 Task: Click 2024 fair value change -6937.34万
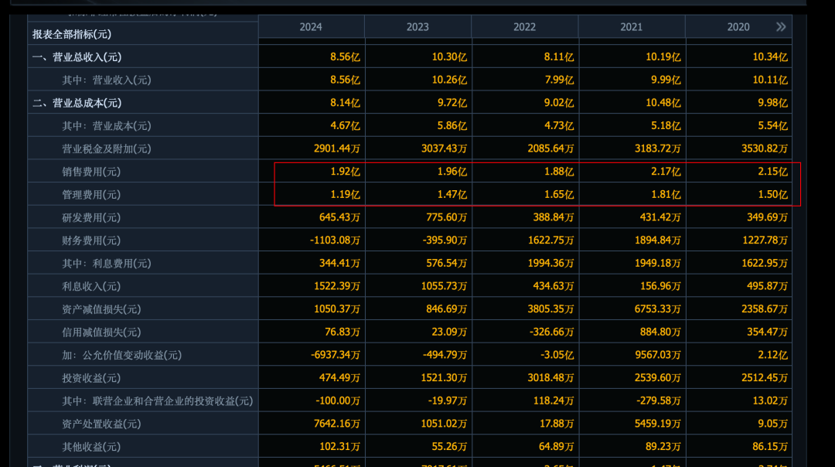pos(336,355)
